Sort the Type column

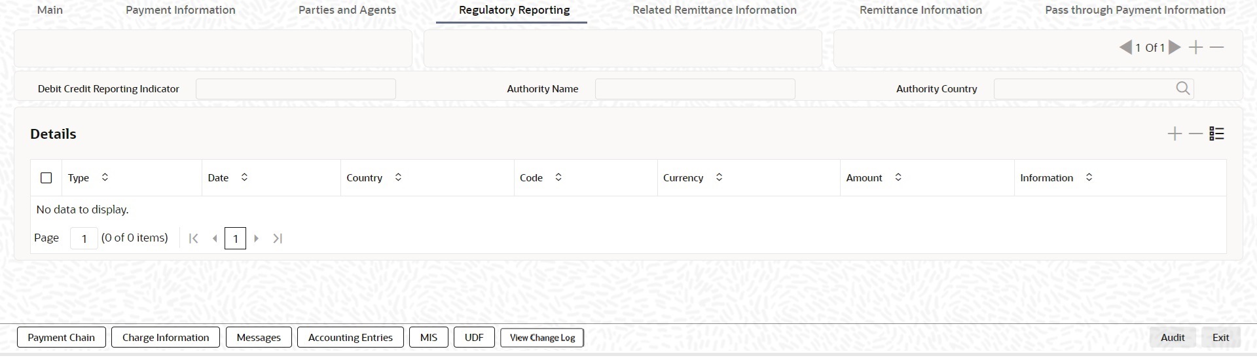[x=105, y=177]
